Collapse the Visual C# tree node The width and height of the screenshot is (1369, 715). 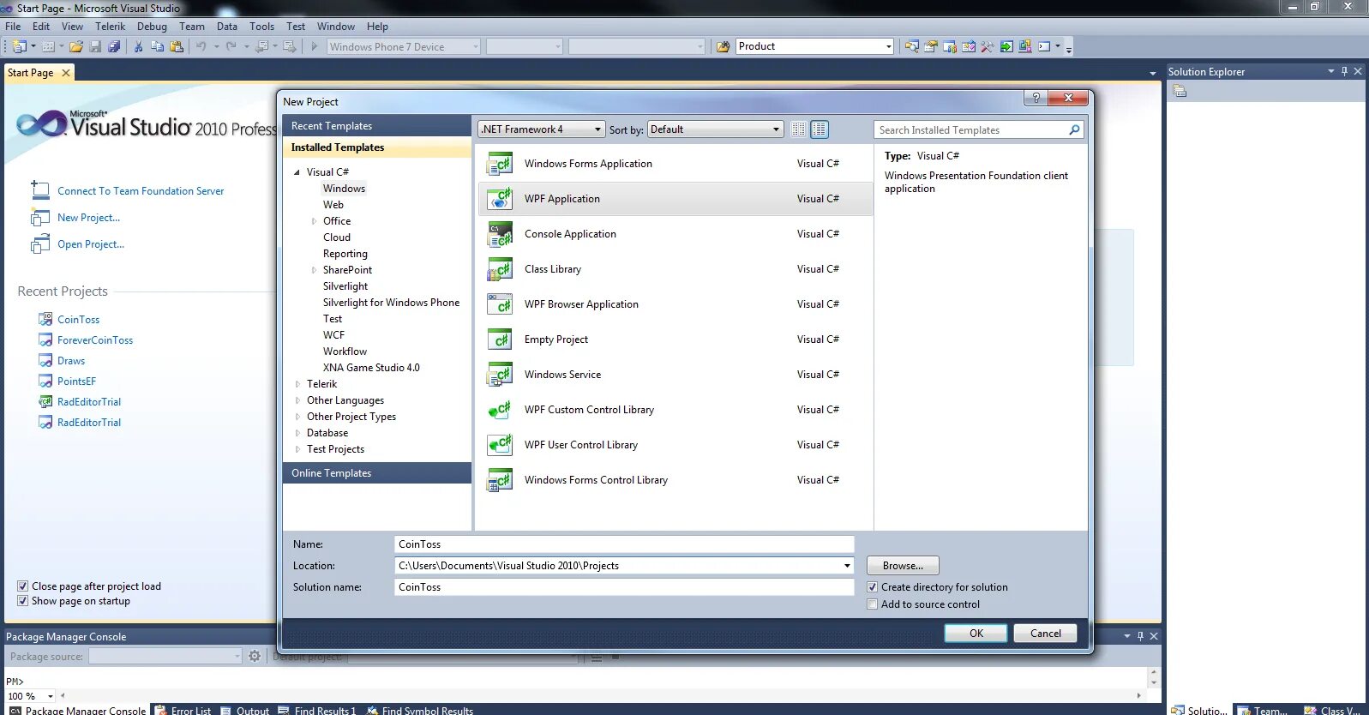(x=297, y=172)
